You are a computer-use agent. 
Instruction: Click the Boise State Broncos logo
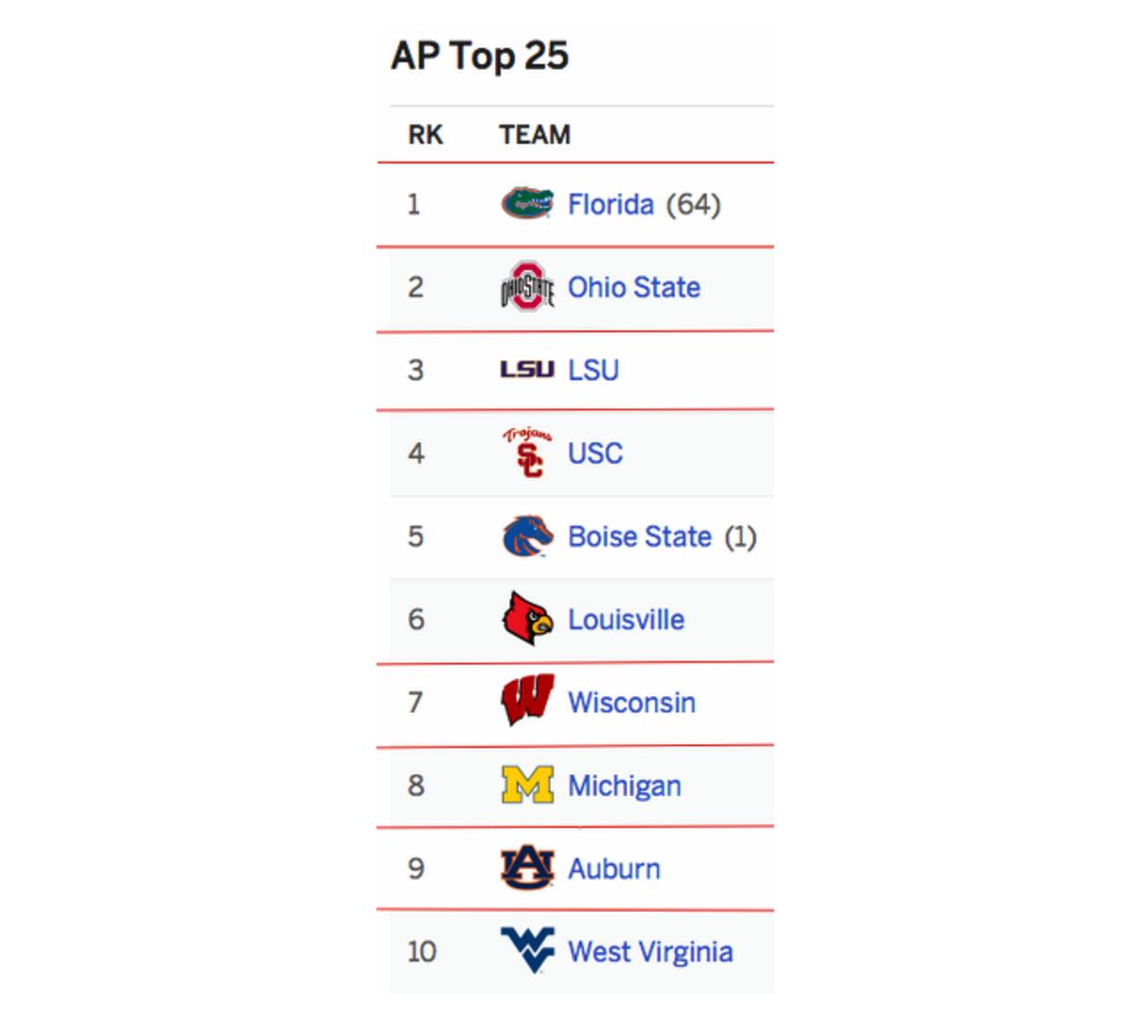pos(527,537)
